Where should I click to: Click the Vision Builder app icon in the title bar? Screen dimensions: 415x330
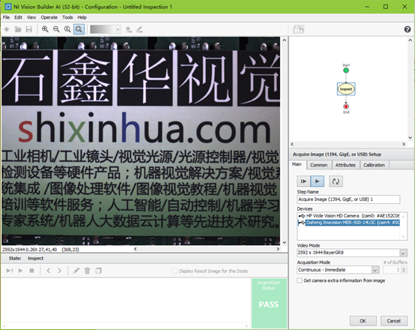[8, 7]
